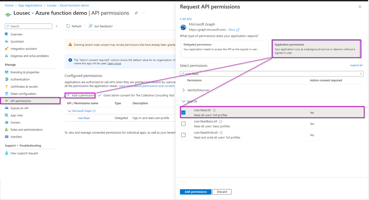
Task: Check the User.ReadWrite.All checkbox
Action: 183,135
